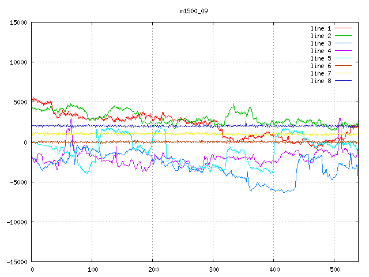Click the green line 2 legend sample

344,36
